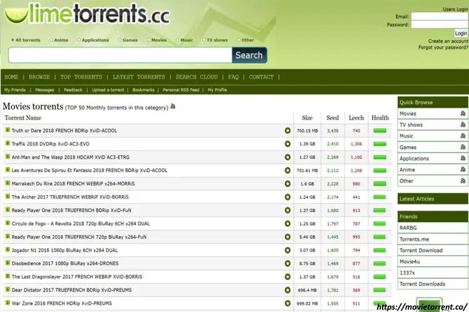
Task: Bookmark star icon for Ant-Man and The Wasp
Action: [x=288, y=157]
